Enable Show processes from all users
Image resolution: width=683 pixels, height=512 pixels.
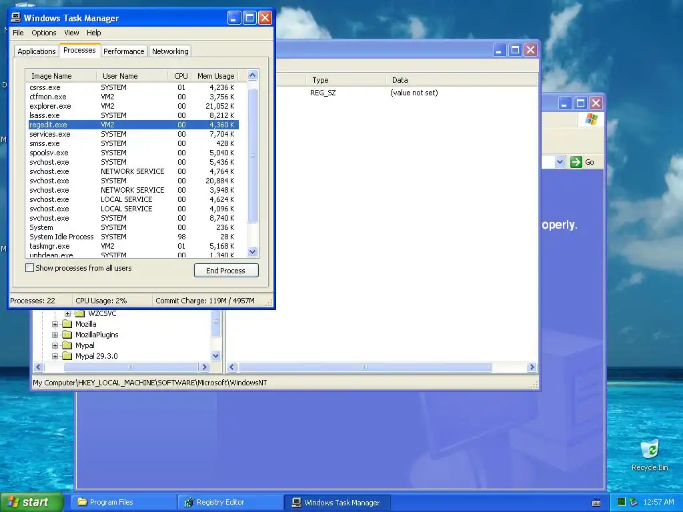29,268
